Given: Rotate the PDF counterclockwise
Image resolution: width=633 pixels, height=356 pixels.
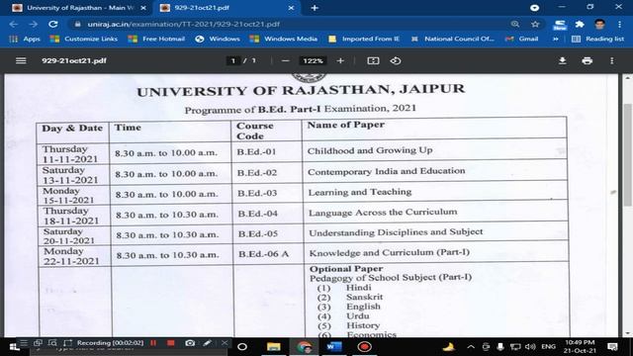Looking at the screenshot, I should click(396, 61).
